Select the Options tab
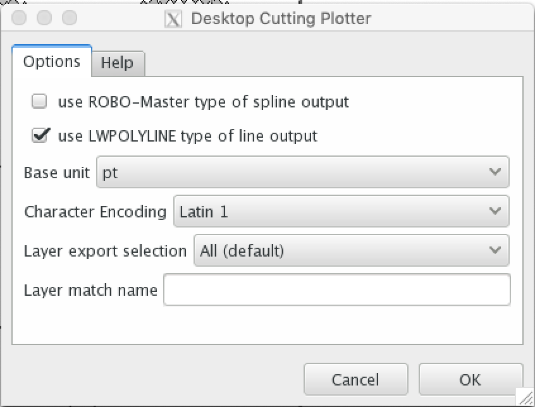 click(x=52, y=61)
